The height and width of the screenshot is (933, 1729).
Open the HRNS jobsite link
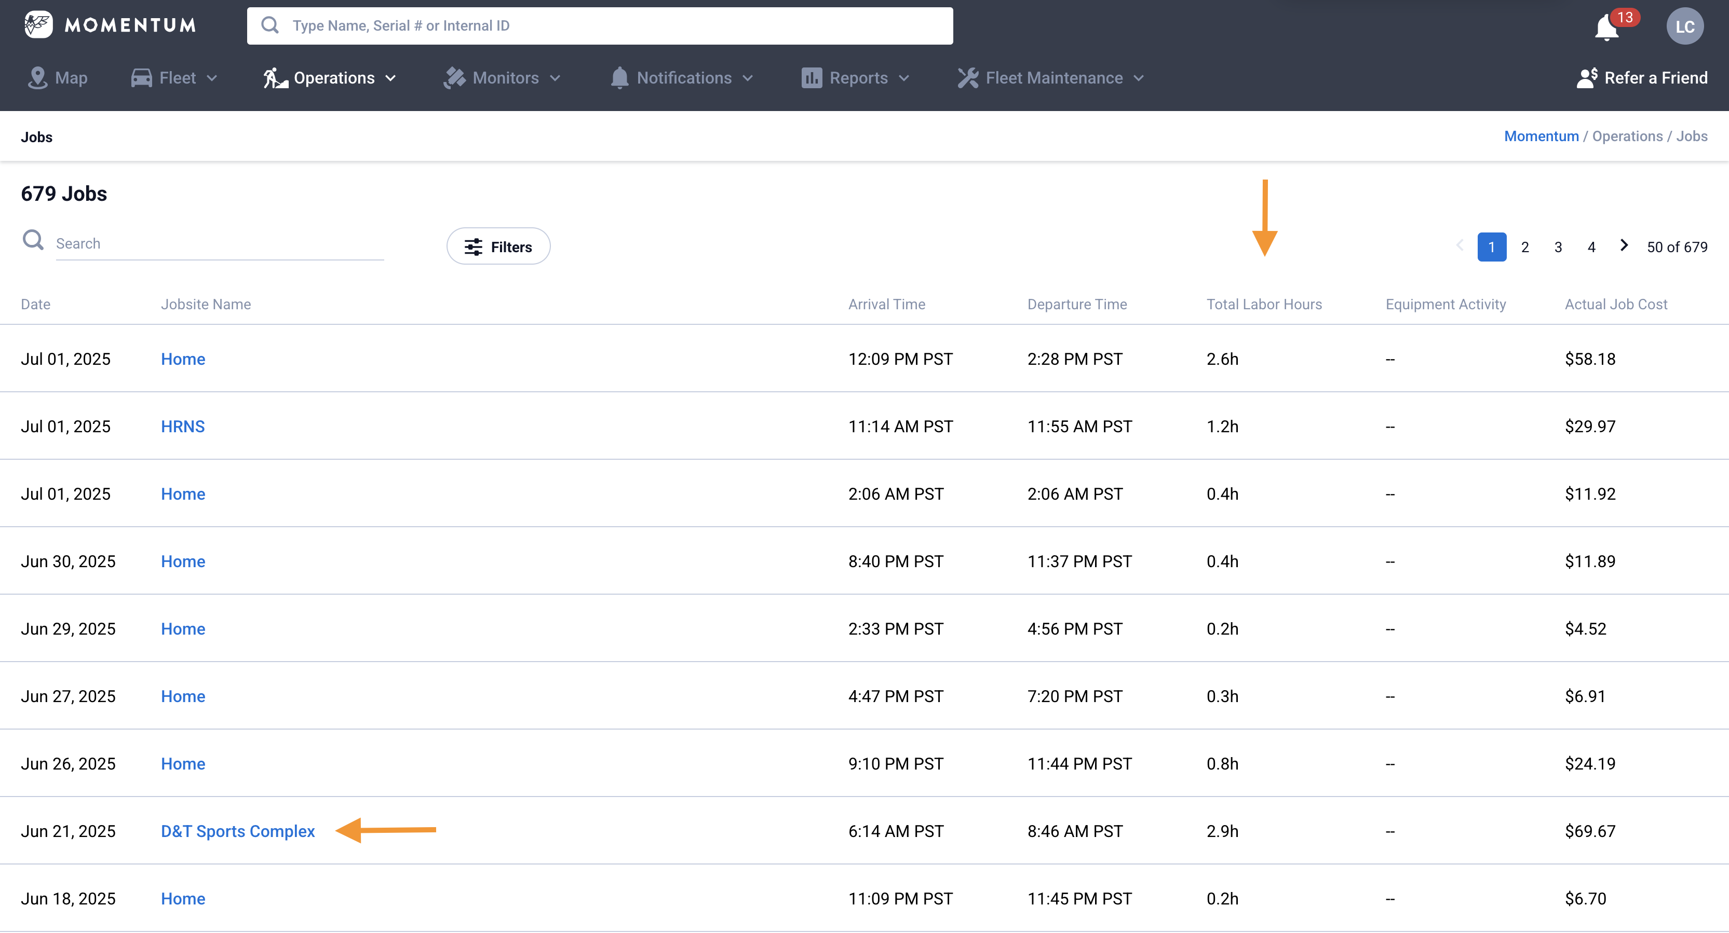click(x=183, y=427)
